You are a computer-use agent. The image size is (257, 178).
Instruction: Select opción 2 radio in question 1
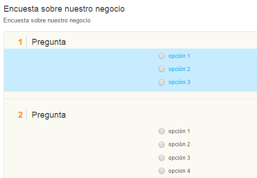(x=161, y=69)
